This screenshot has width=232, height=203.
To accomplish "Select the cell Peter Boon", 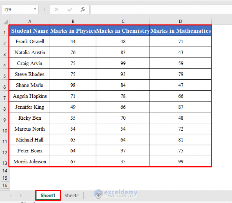I will (x=30, y=151).
